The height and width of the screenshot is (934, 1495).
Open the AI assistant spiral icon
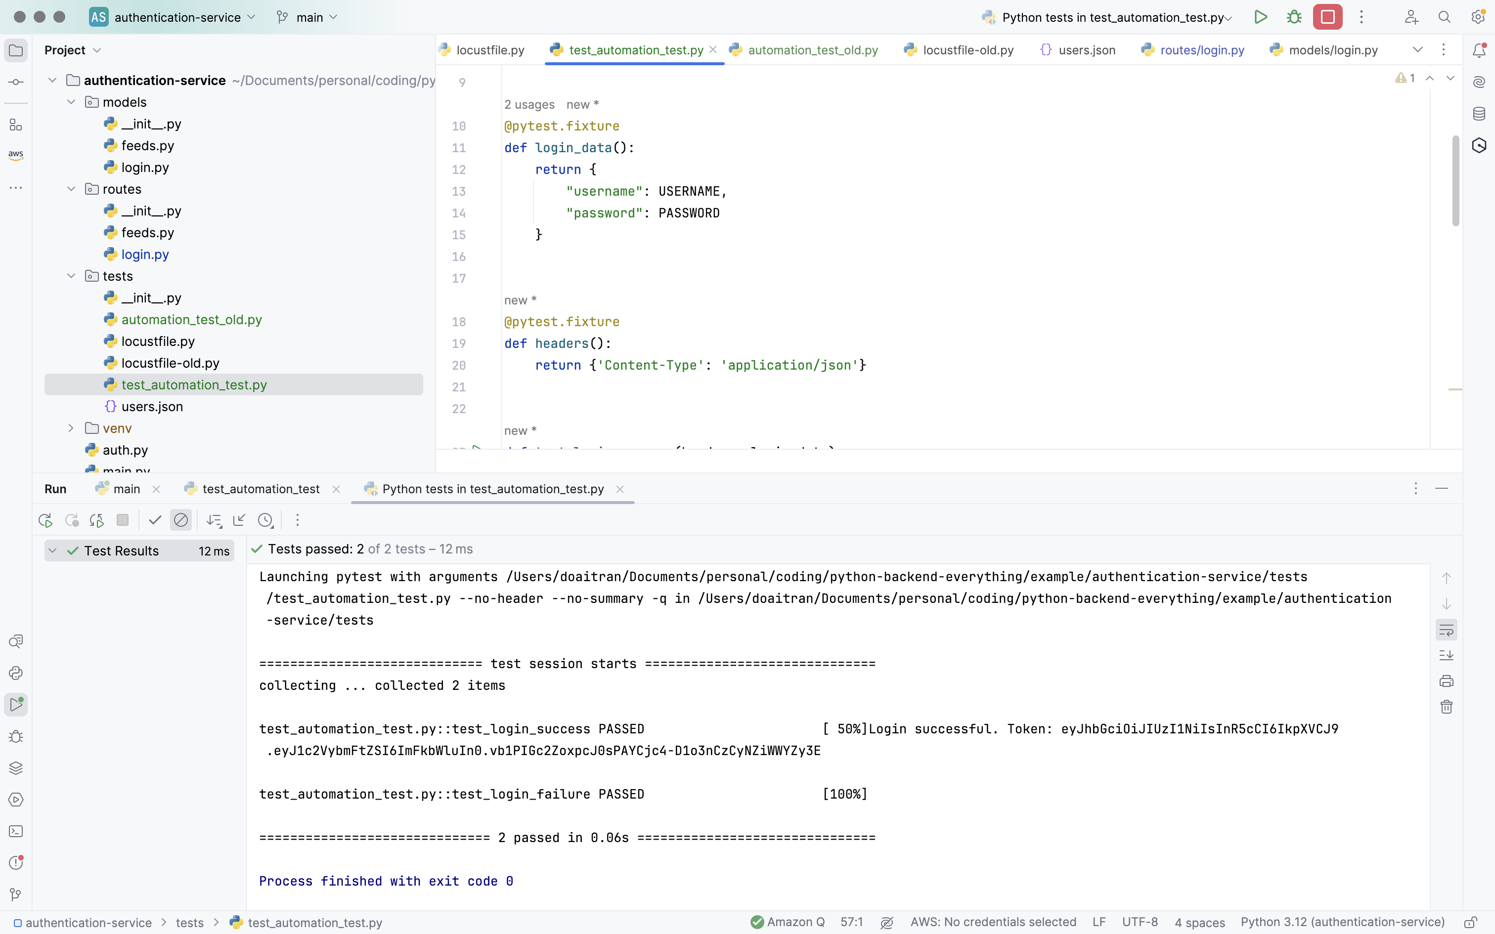coord(1479,82)
